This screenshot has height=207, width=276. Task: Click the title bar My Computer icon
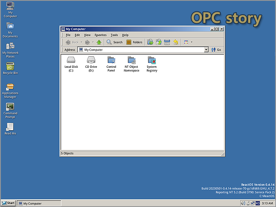[x=63, y=29]
